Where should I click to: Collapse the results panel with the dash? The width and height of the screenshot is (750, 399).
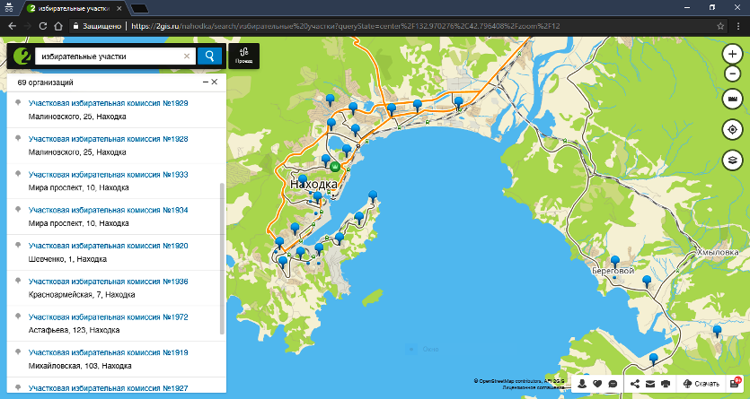point(206,82)
